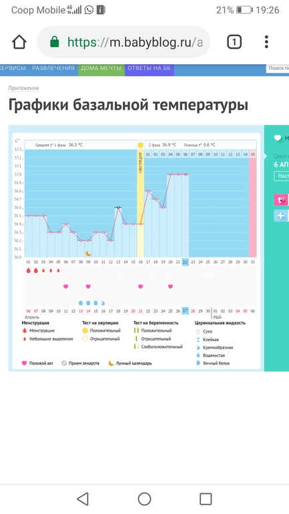Image resolution: width=289 pixels, height=514 pixels.
Task: Open the tab switcher showing 1 tab
Action: click(x=234, y=42)
